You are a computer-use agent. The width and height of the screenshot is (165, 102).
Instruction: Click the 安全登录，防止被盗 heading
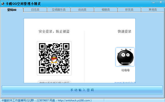click(x=54, y=31)
